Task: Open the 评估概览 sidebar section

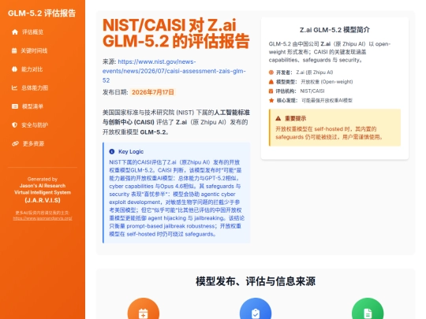Action: 43,32
